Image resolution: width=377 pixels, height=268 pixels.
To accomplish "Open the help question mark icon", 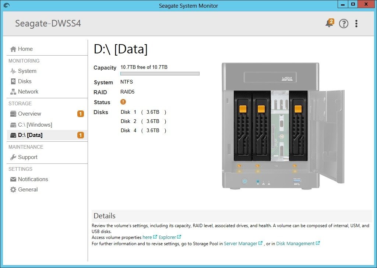I will click(x=343, y=24).
